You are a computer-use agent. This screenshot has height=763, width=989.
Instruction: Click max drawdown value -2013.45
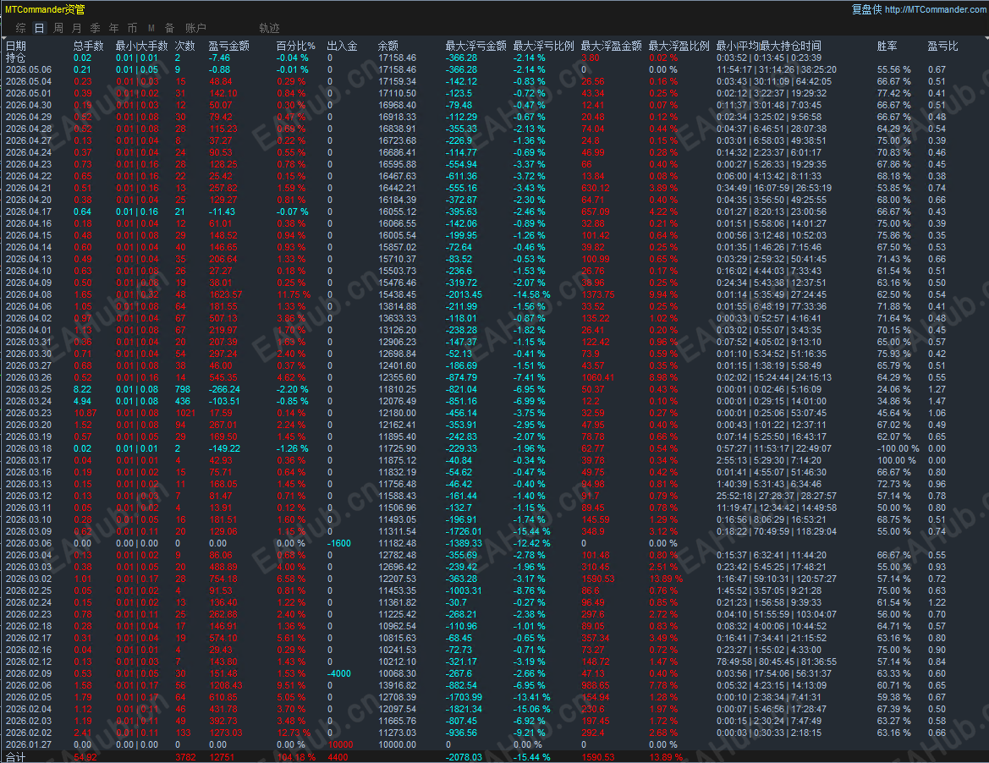click(x=464, y=294)
